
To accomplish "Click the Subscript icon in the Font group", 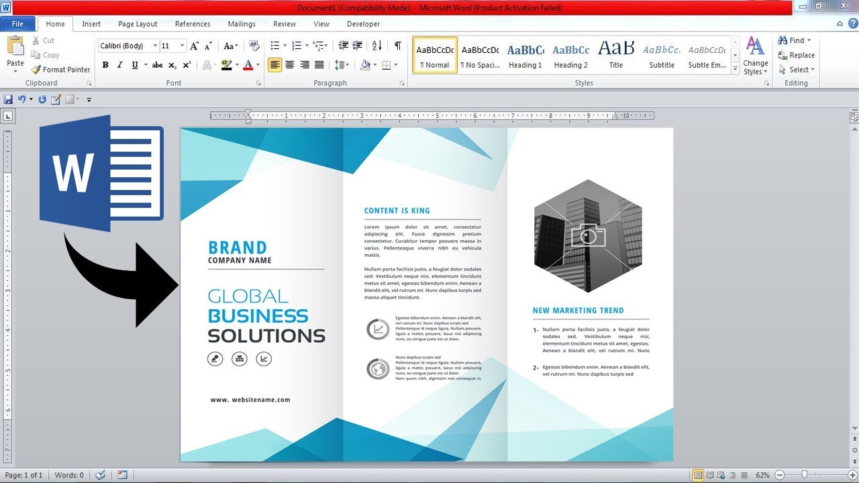I will click(172, 64).
